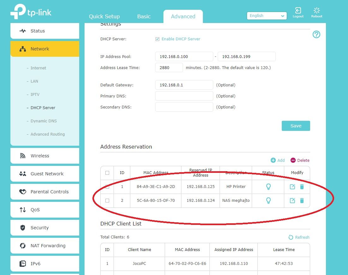Screen dimensions: 348x275
Task: Click the Logout icon
Action: [x=298, y=10]
